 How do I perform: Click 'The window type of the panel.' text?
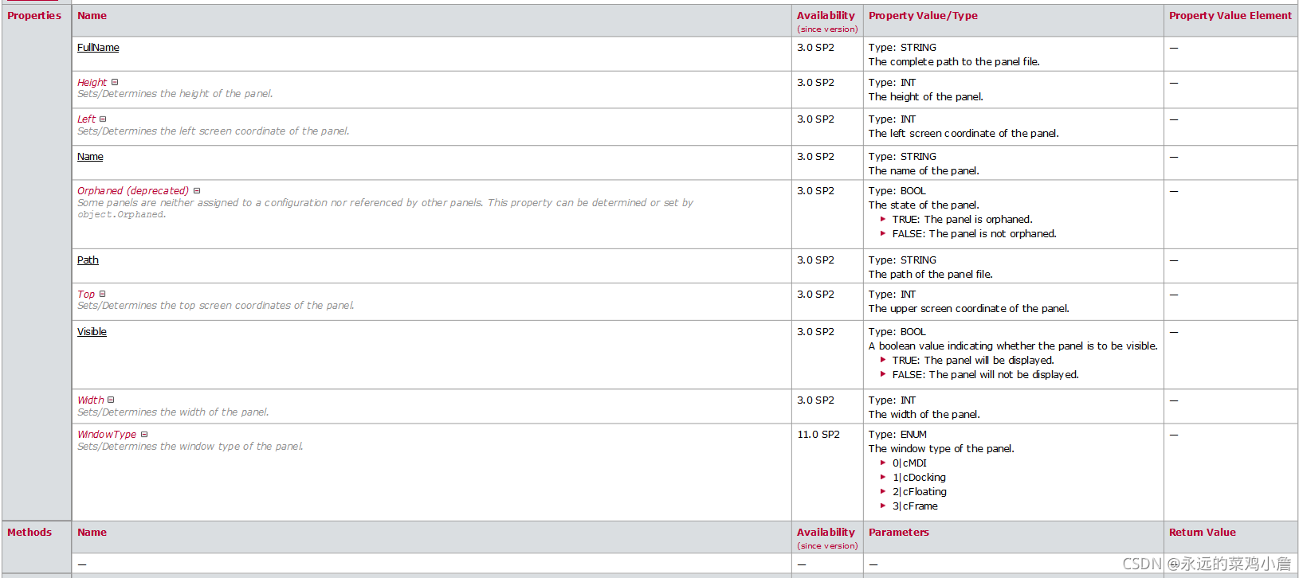941,449
